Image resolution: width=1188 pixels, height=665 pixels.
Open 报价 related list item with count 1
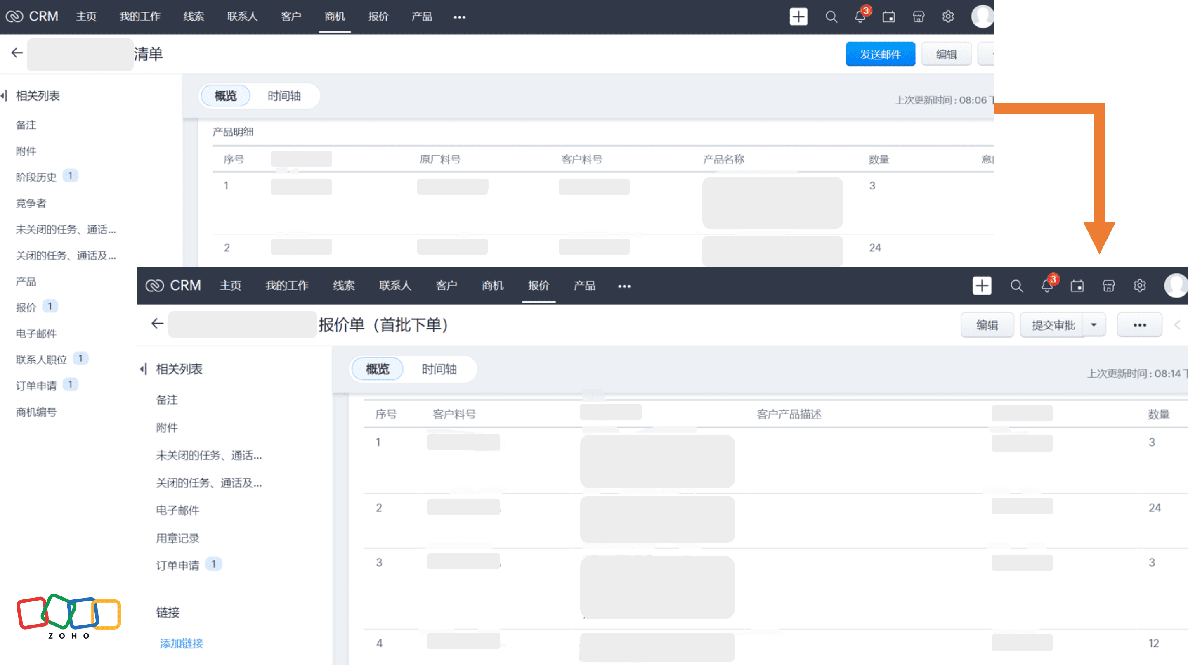pyautogui.click(x=26, y=308)
